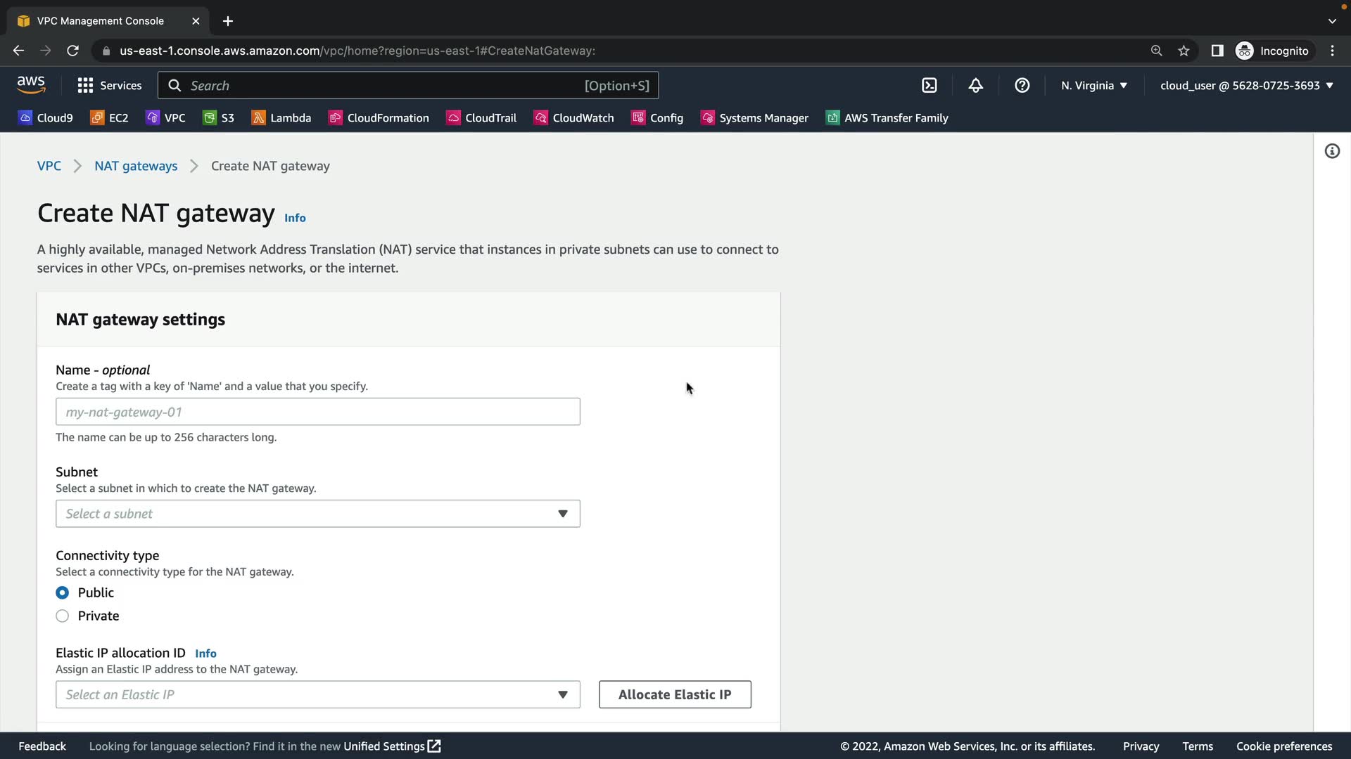Image resolution: width=1351 pixels, height=759 pixels.
Task: Click the help question mark icon
Action: (x=1022, y=85)
